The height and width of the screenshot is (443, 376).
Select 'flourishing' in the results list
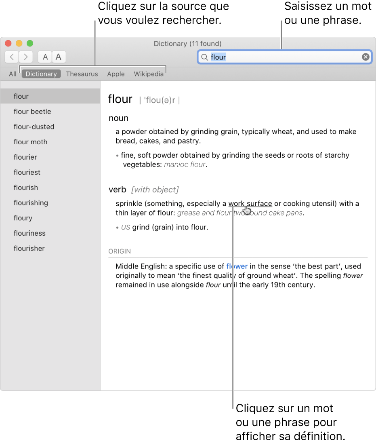coord(50,203)
